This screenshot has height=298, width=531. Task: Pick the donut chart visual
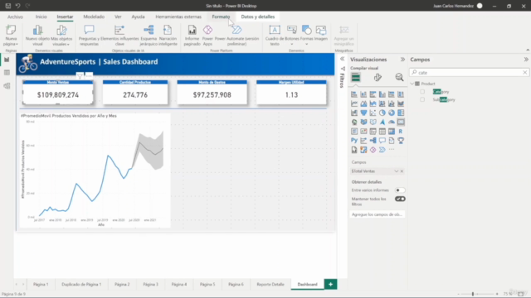[392, 113]
